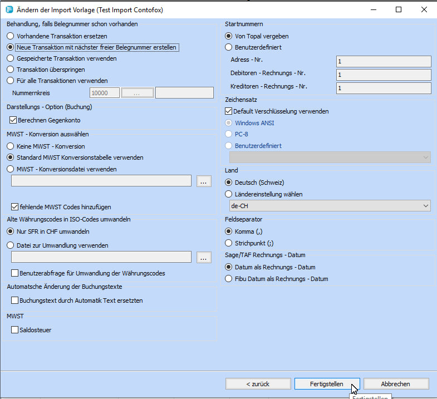Disable Default Verschlüsselung verwenden
437x399 pixels.
228,111
